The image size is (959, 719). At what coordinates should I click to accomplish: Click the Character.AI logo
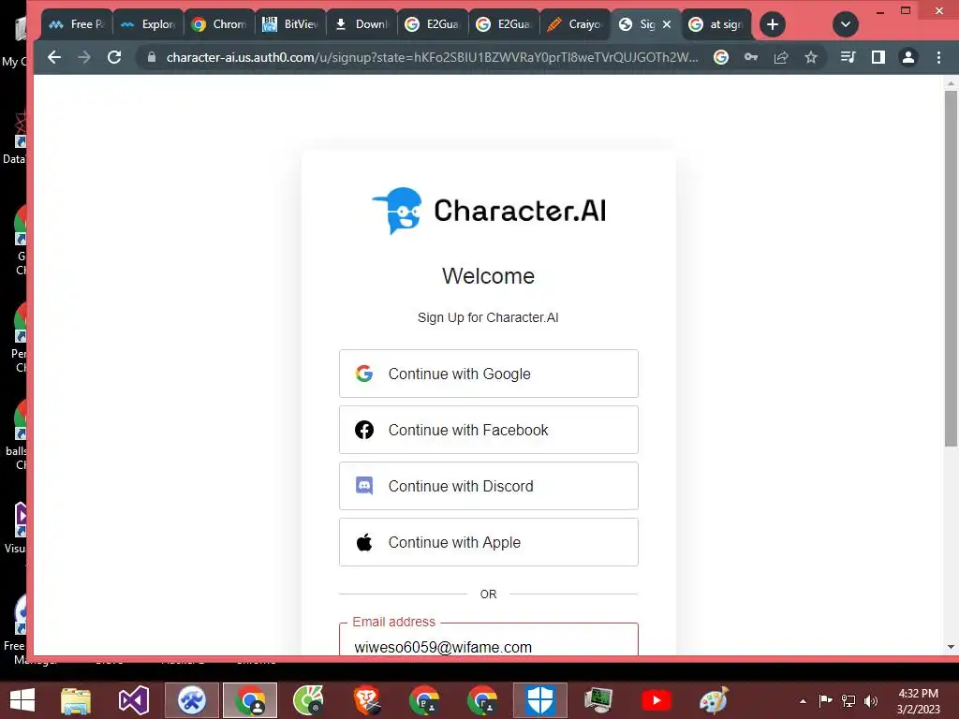click(489, 211)
